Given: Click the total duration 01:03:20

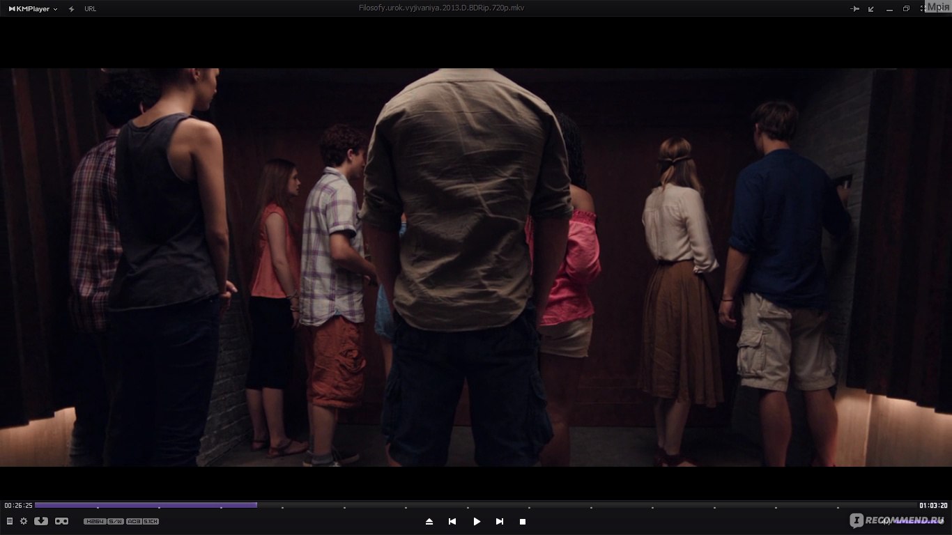Looking at the screenshot, I should (x=934, y=506).
